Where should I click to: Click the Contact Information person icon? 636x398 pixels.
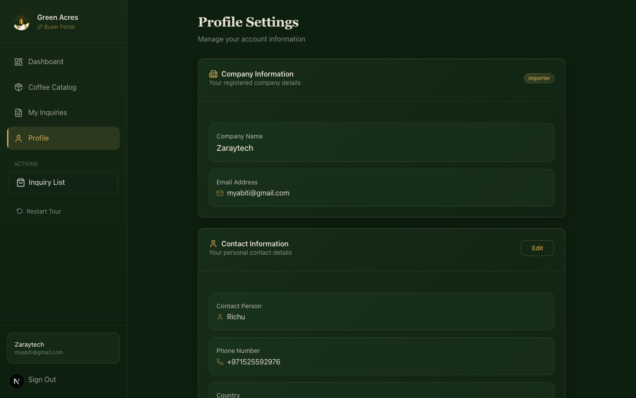pos(213,244)
